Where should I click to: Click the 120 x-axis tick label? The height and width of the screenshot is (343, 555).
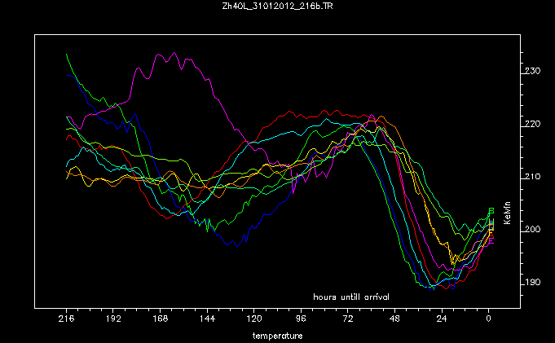(254, 320)
